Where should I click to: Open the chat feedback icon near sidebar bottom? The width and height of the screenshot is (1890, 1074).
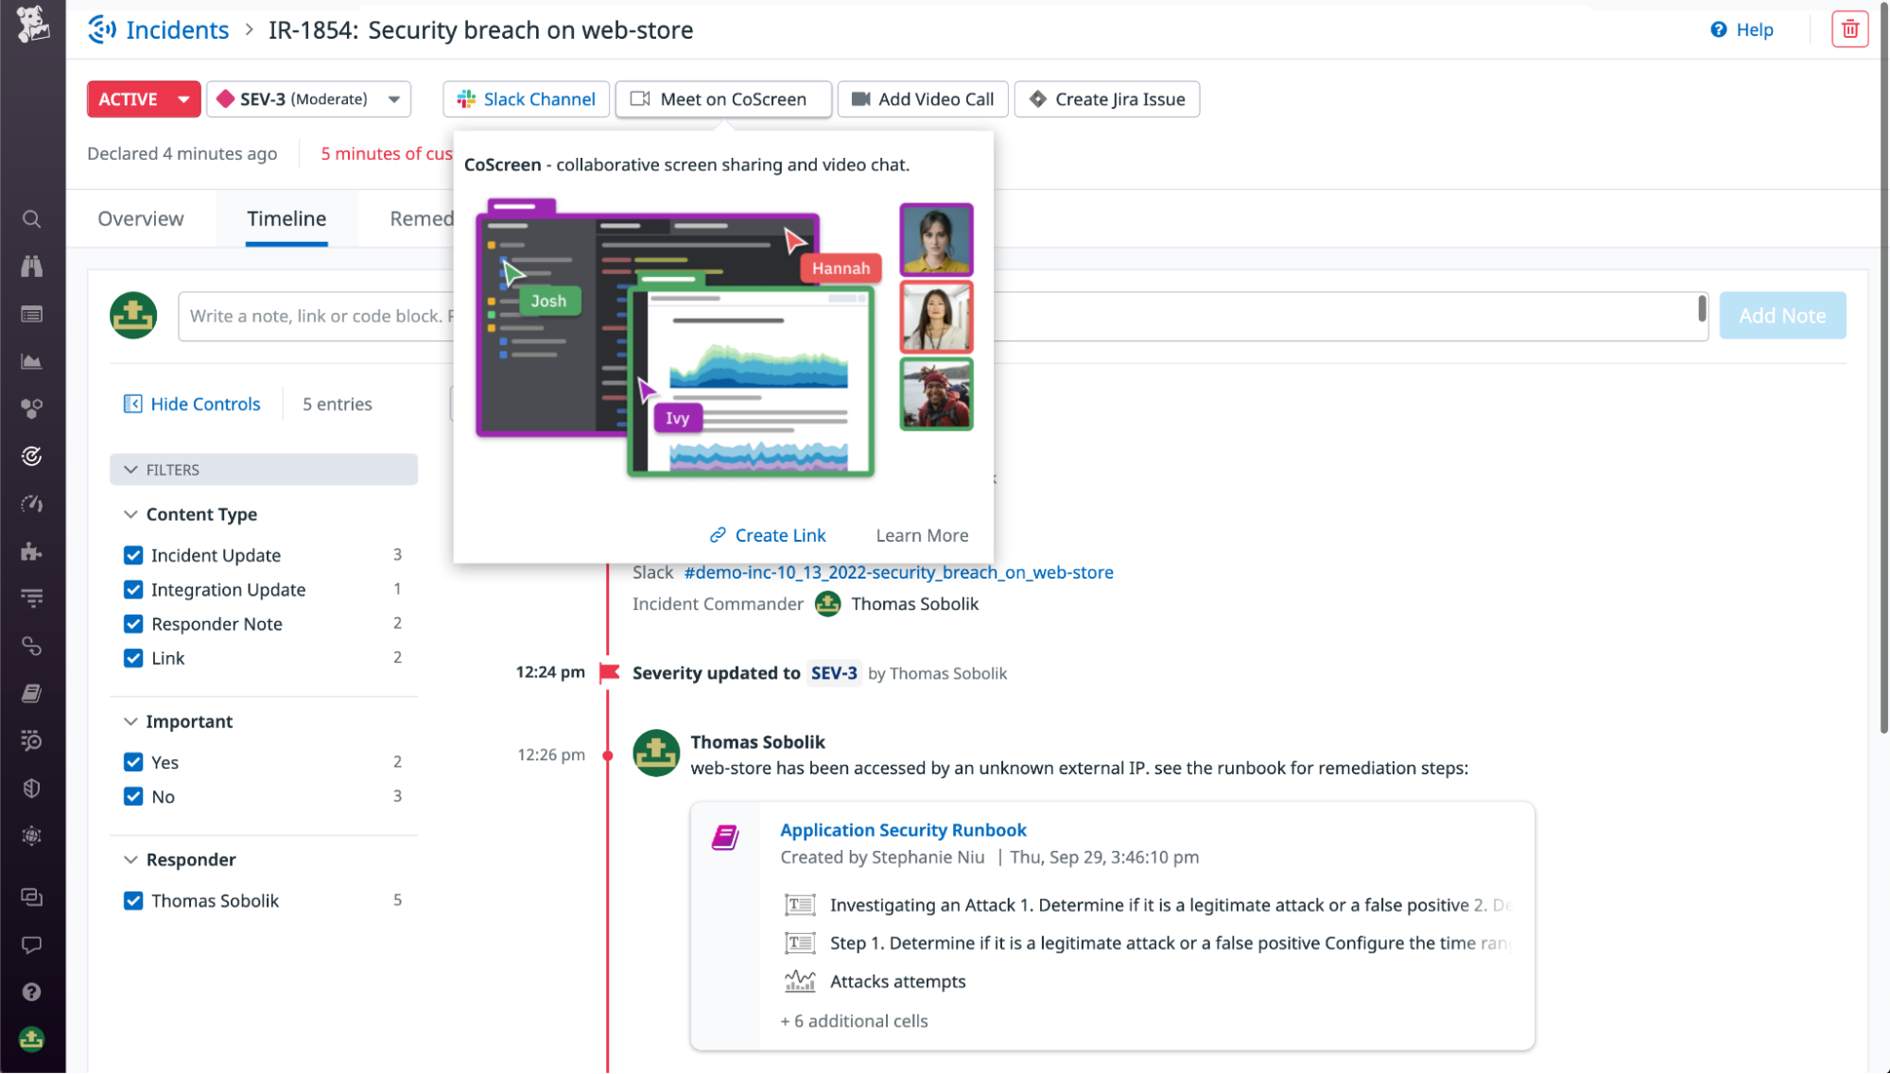coord(32,944)
